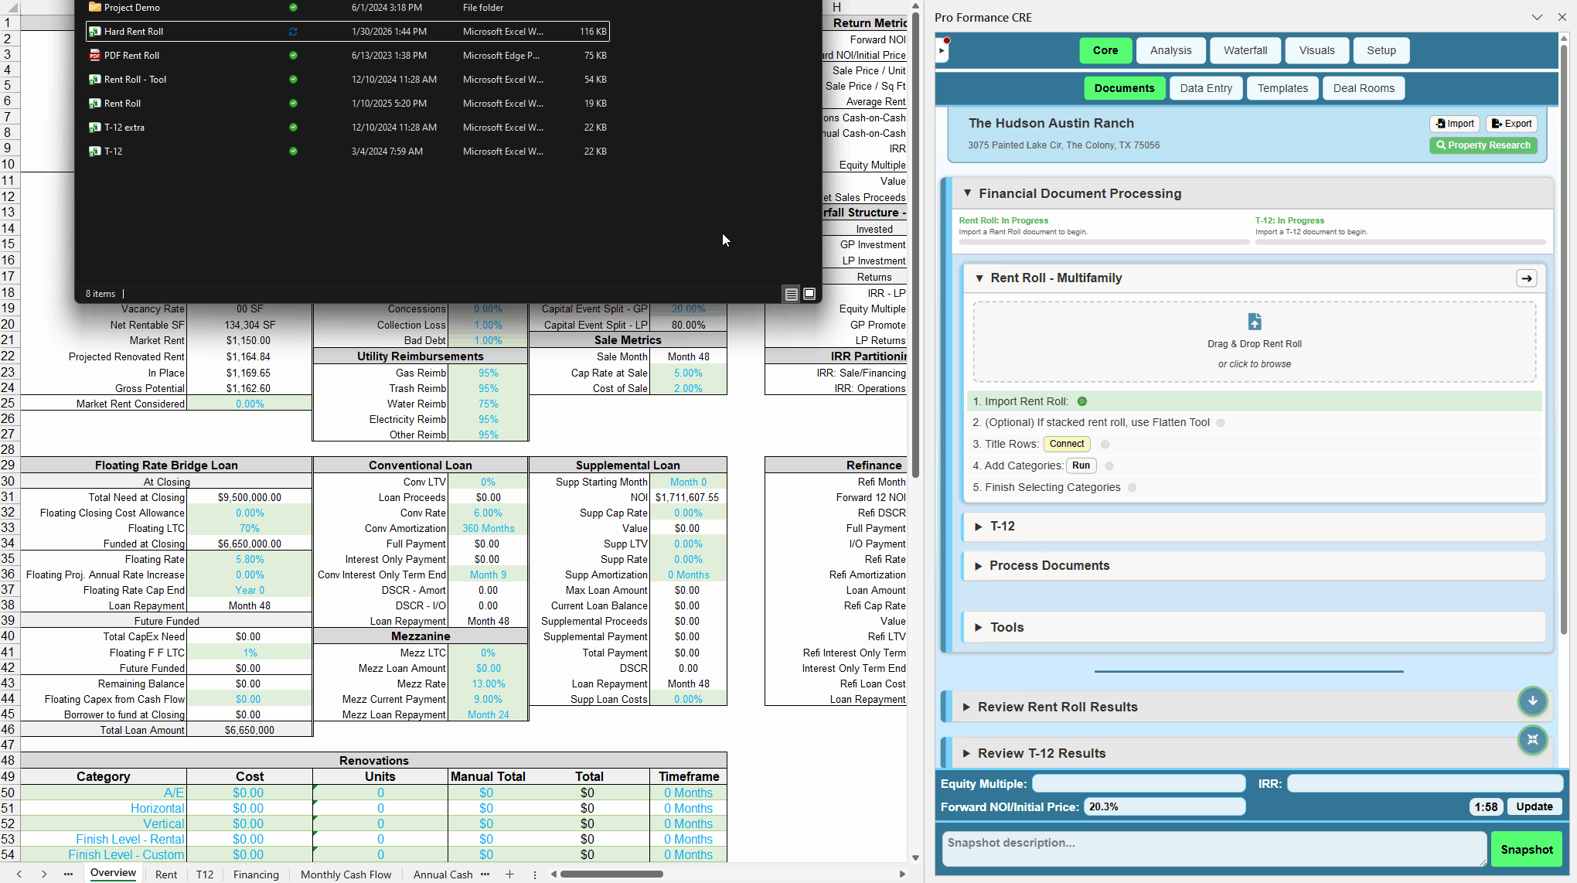Click the round collapse icon beside Review T-12 Results
Viewport: 1577px width, 883px height.
[x=1532, y=740]
